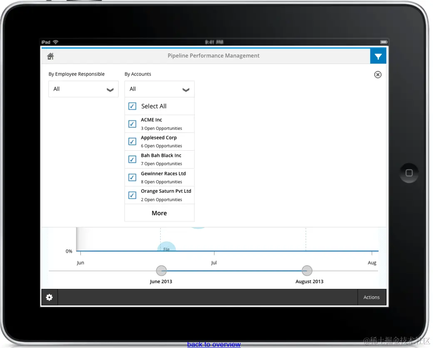Click the By Employee Responsible label
The height and width of the screenshot is (348, 433).
[77, 74]
